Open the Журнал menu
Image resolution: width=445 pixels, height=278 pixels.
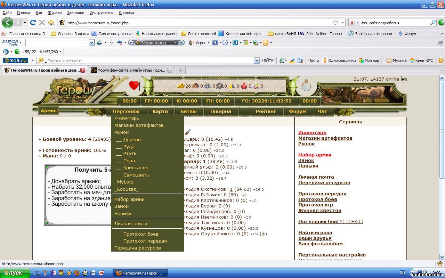click(x=55, y=13)
